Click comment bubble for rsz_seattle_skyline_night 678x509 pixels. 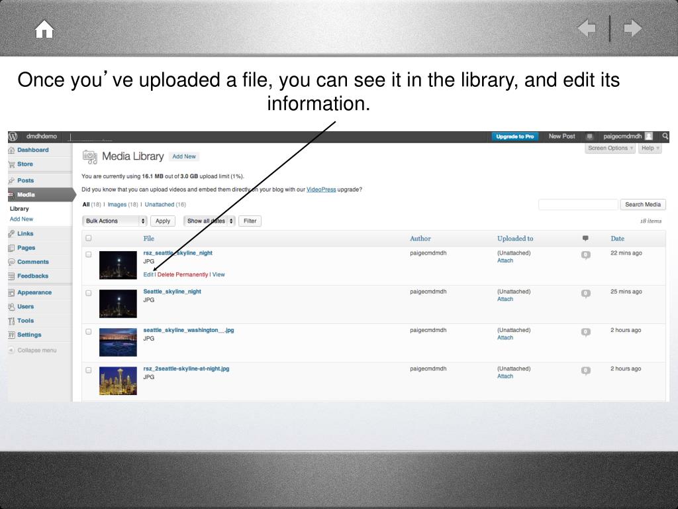(x=585, y=254)
